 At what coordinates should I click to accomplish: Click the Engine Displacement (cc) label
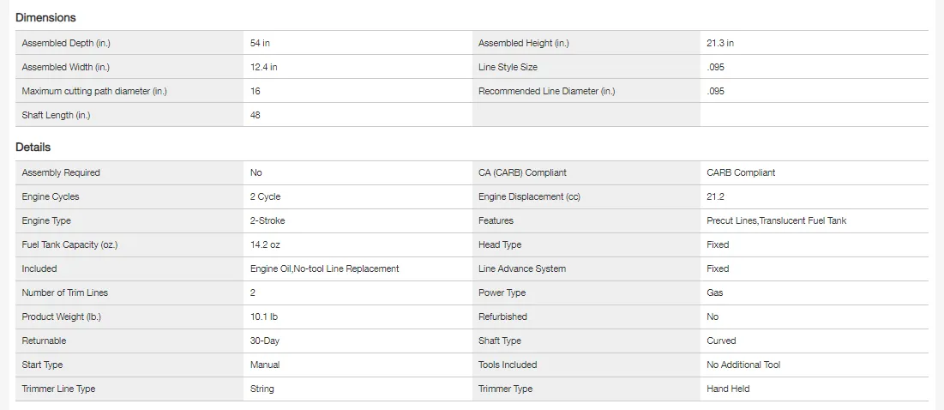[x=529, y=196]
